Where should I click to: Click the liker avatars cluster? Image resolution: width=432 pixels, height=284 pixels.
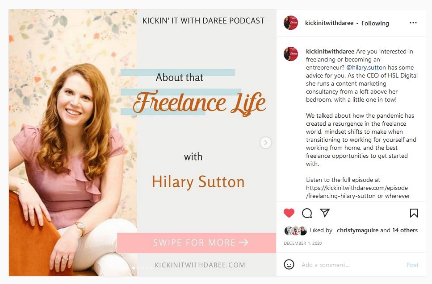[x=296, y=231]
